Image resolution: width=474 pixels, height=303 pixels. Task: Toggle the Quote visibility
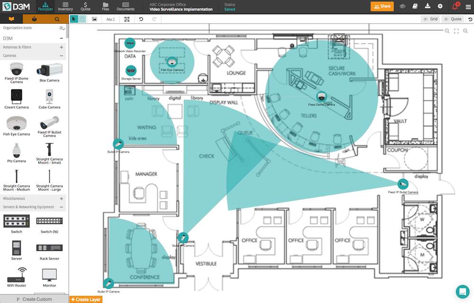point(453,19)
